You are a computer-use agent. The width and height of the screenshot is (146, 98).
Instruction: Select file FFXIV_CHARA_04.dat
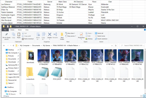click(x=111, y=74)
